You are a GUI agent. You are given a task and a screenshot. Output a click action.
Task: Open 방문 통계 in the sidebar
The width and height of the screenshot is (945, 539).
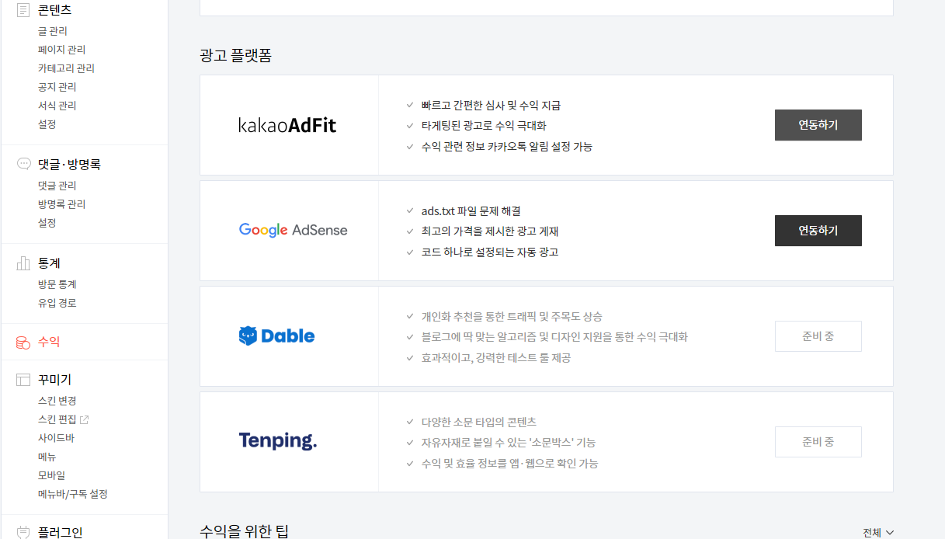(x=57, y=284)
